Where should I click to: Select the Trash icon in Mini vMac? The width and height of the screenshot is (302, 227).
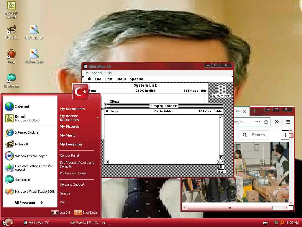[221, 169]
